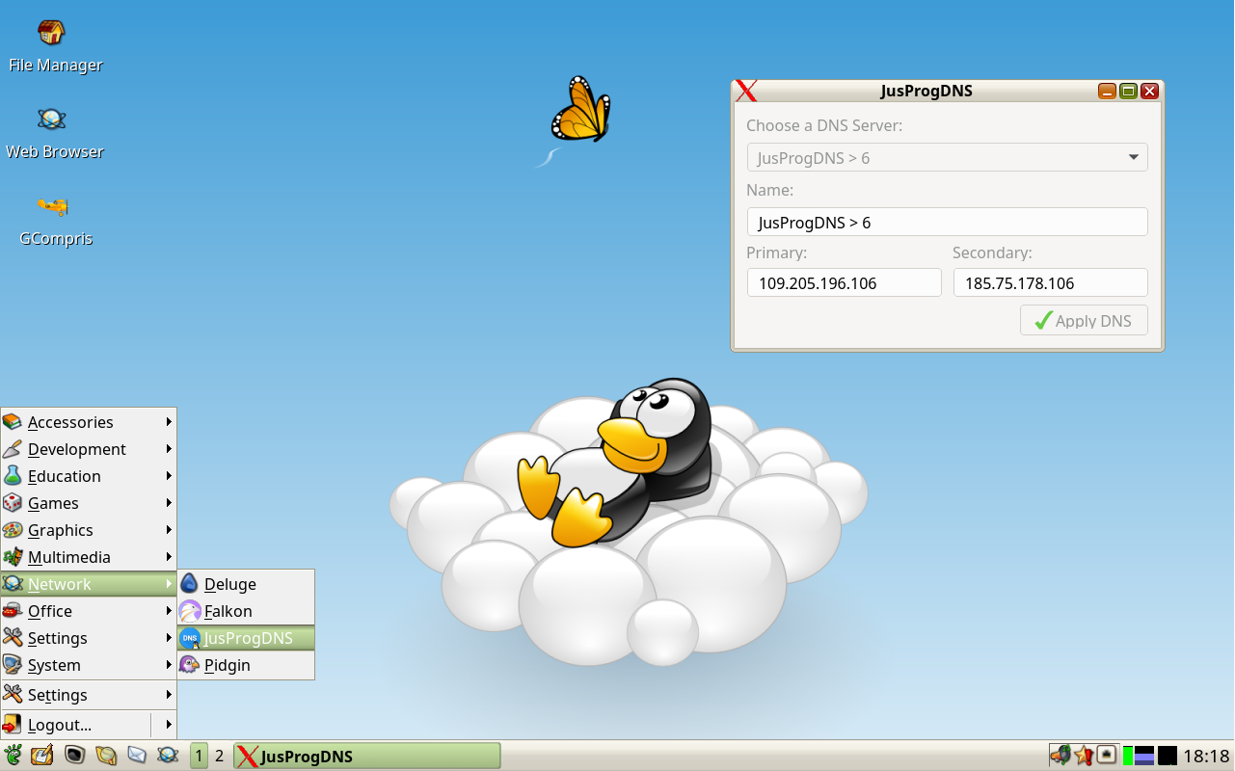
Task: Open the star update notifier tray icon
Action: [1084, 756]
